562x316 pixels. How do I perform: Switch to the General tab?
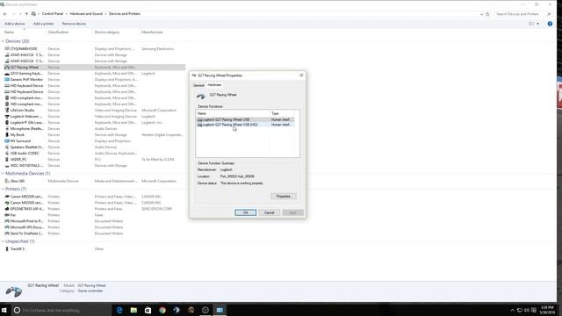click(x=198, y=85)
